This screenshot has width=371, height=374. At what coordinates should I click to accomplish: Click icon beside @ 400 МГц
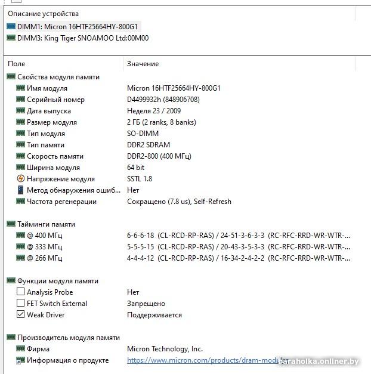20,235
